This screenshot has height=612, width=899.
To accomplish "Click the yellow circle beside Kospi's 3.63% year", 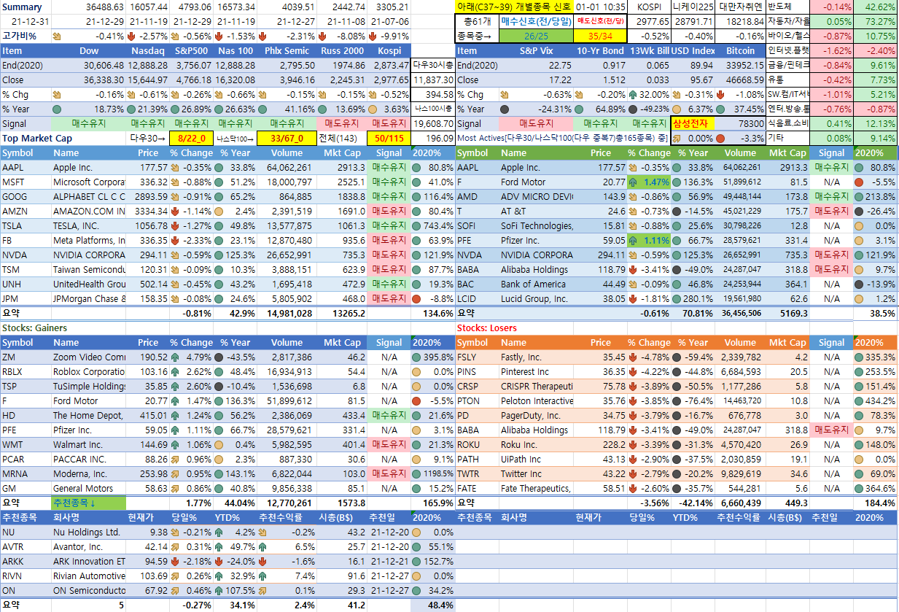I will tap(373, 109).
